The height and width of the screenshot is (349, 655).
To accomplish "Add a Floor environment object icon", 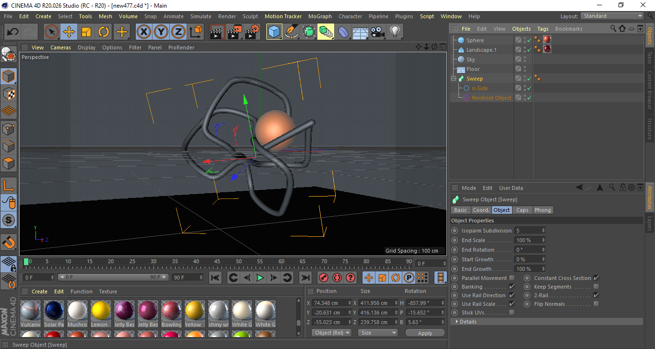I will click(361, 32).
